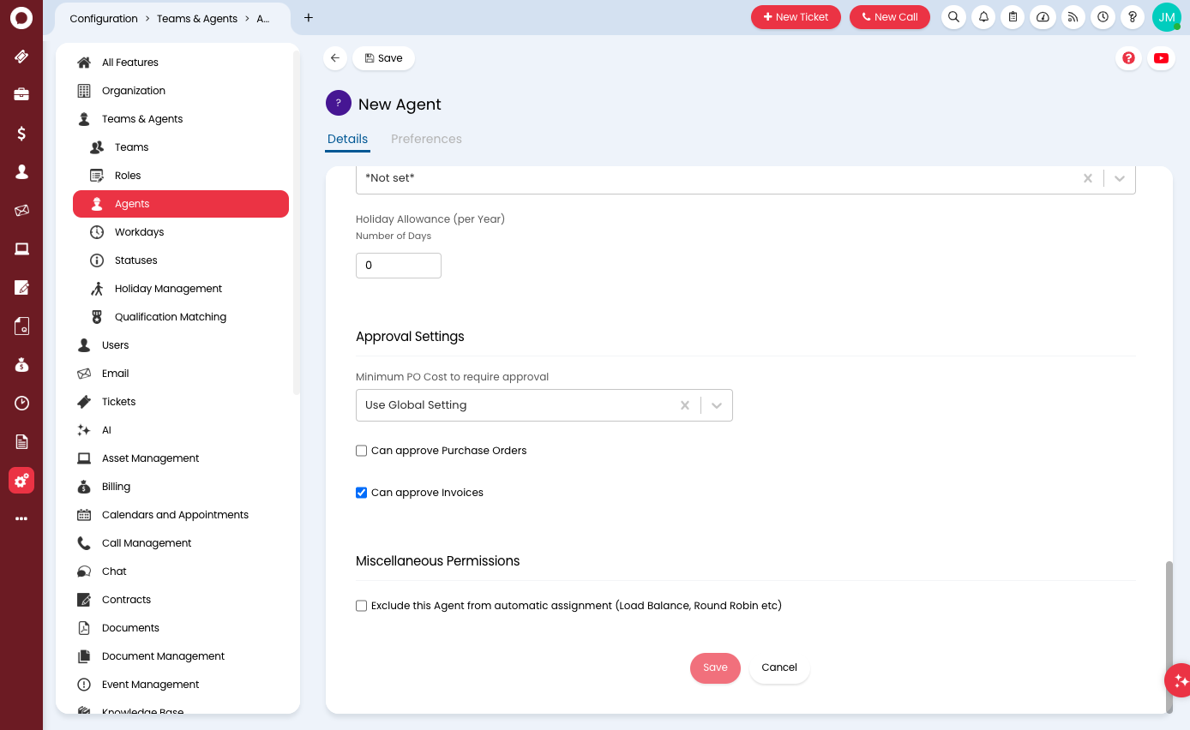
Task: Tick Exclude this Agent from automatic assignment
Action: pos(362,606)
